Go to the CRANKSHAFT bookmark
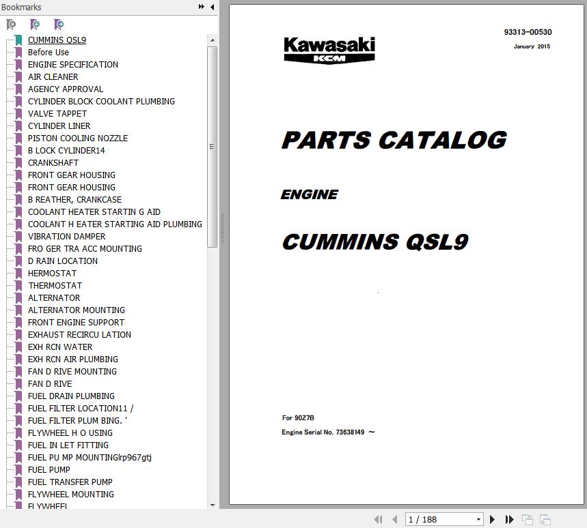Image resolution: width=587 pixels, height=528 pixels. pos(53,163)
